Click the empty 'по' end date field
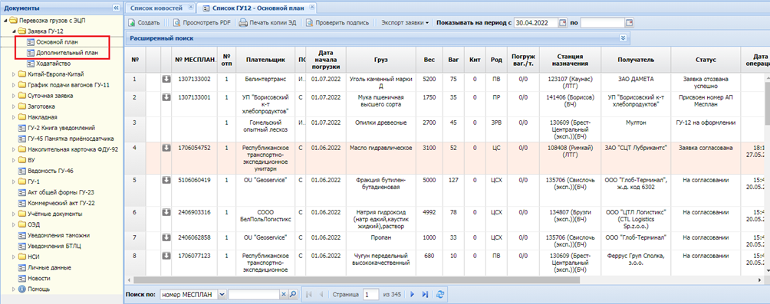The width and height of the screenshot is (770, 304). (603, 22)
